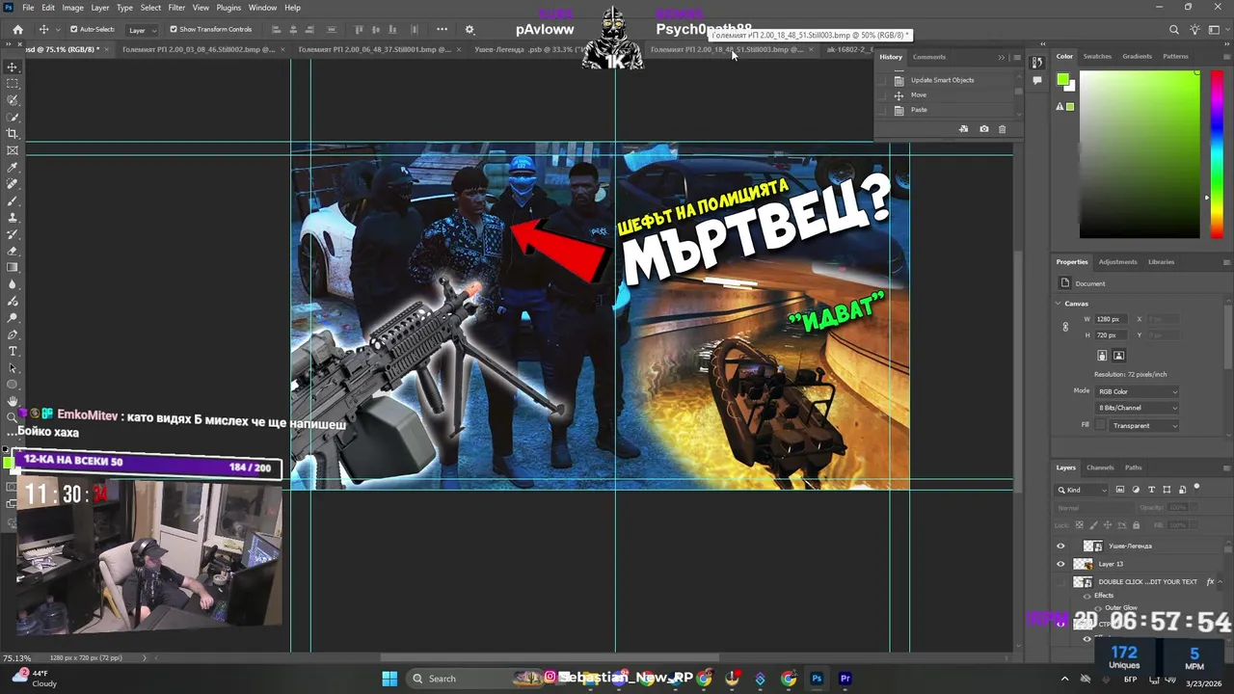Toggle the layer filter on/off switch

point(1196,488)
